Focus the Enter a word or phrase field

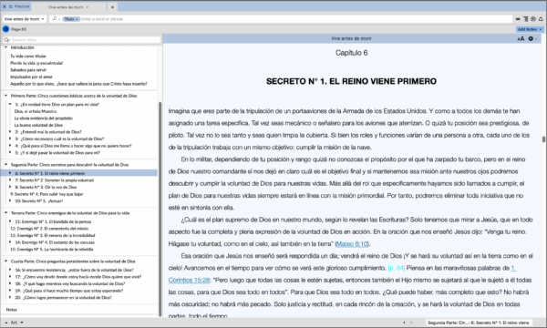pos(296,19)
